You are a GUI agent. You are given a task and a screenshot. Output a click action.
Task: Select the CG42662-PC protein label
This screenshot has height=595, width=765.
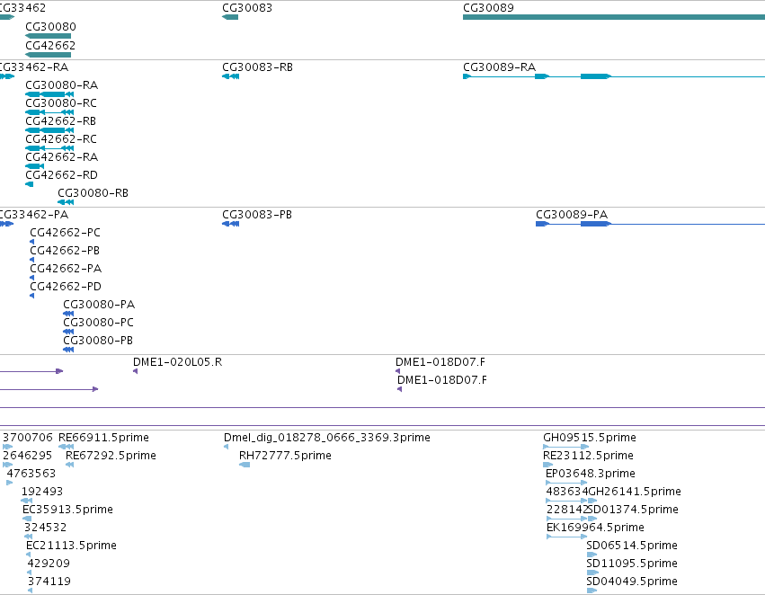65,233
